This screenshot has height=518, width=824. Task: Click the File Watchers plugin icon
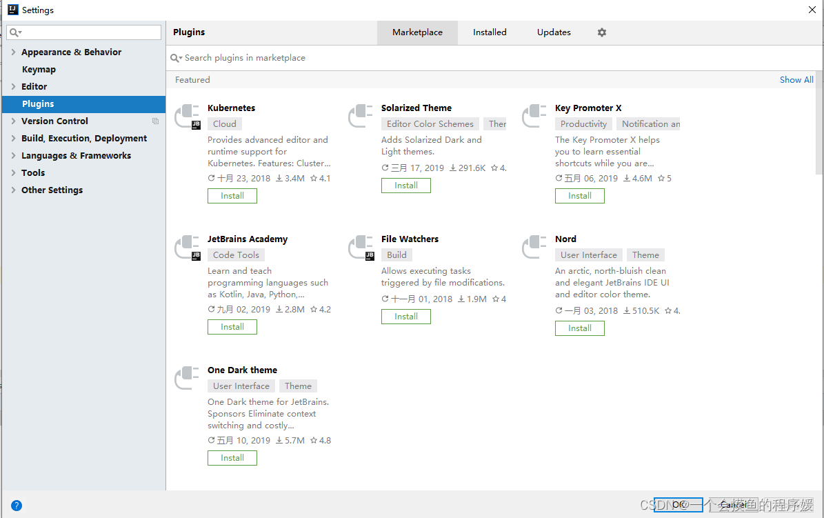[x=361, y=247]
